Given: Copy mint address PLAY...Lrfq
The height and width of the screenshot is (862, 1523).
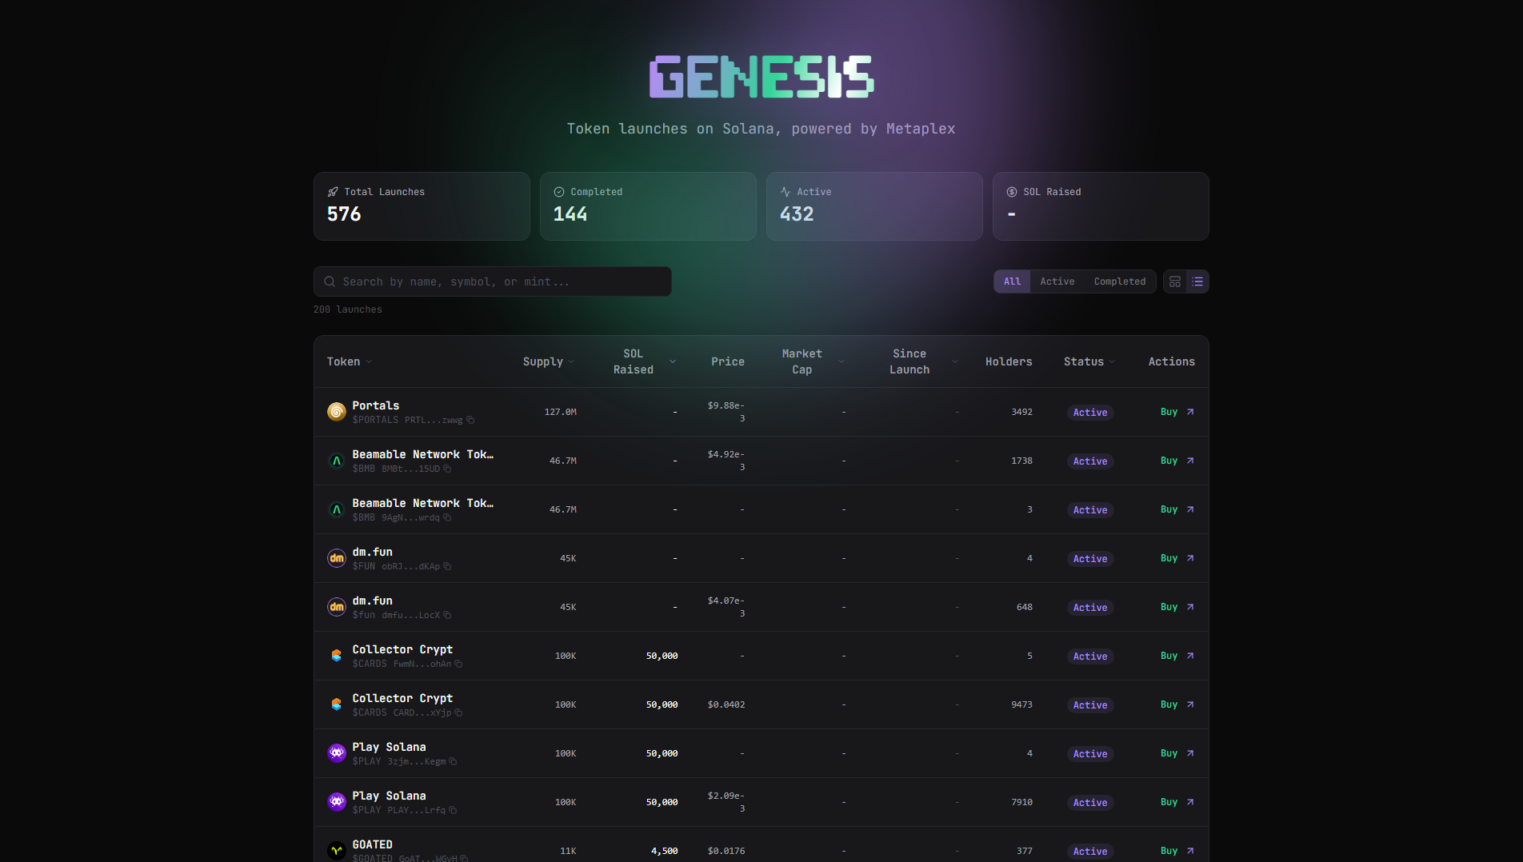Looking at the screenshot, I should 453,811.
